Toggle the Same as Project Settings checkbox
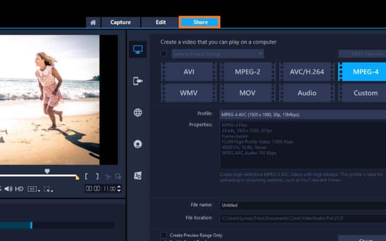The width and height of the screenshot is (386, 241). pyautogui.click(x=164, y=54)
